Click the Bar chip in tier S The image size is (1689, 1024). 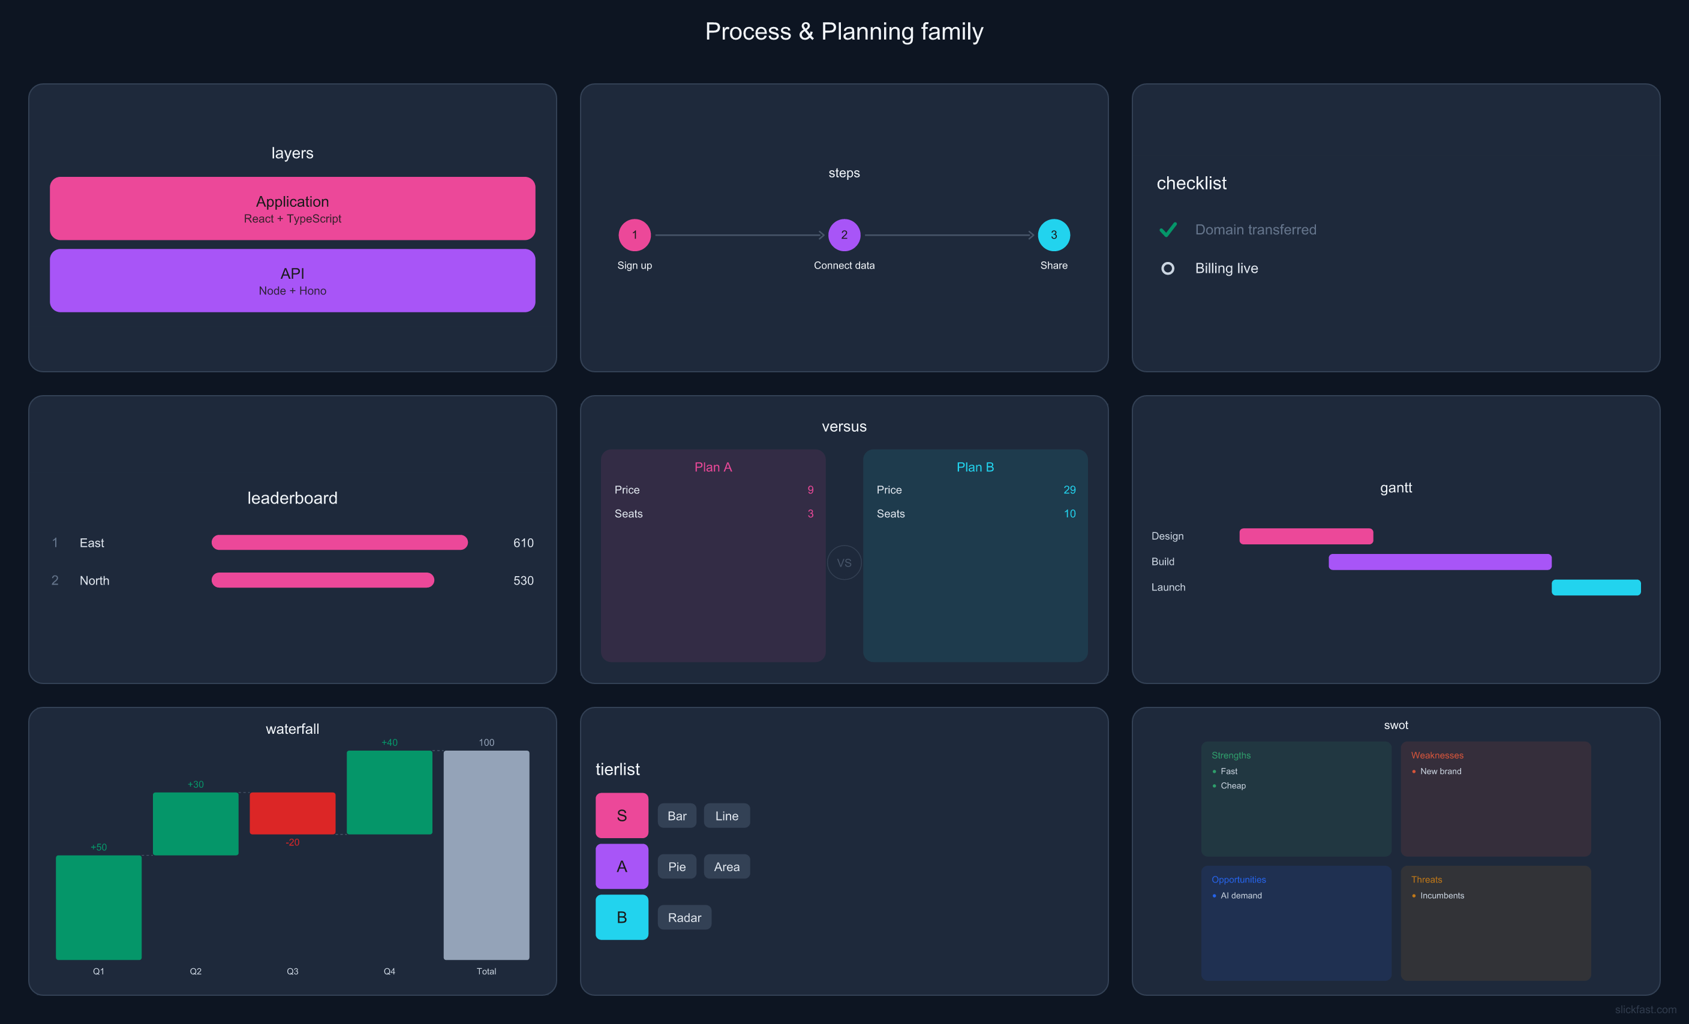677,815
